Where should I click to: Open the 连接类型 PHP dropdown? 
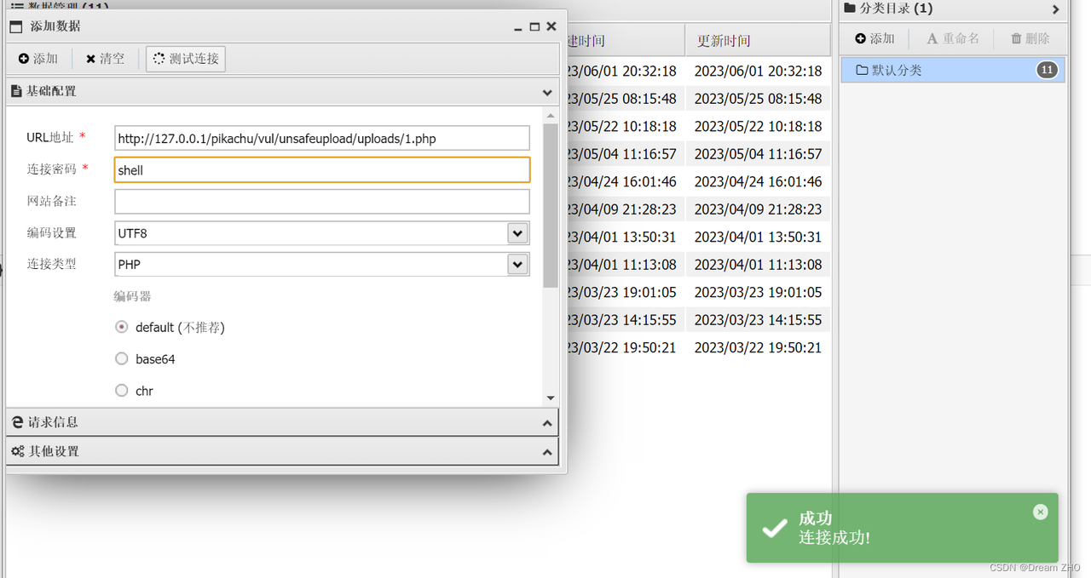517,265
